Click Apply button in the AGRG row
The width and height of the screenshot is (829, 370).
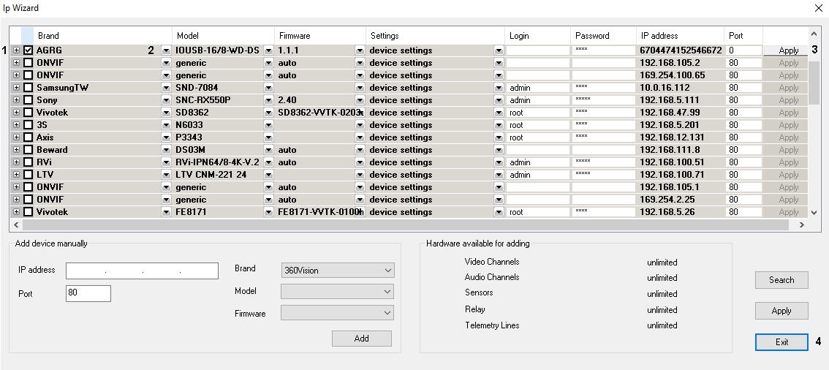(788, 50)
